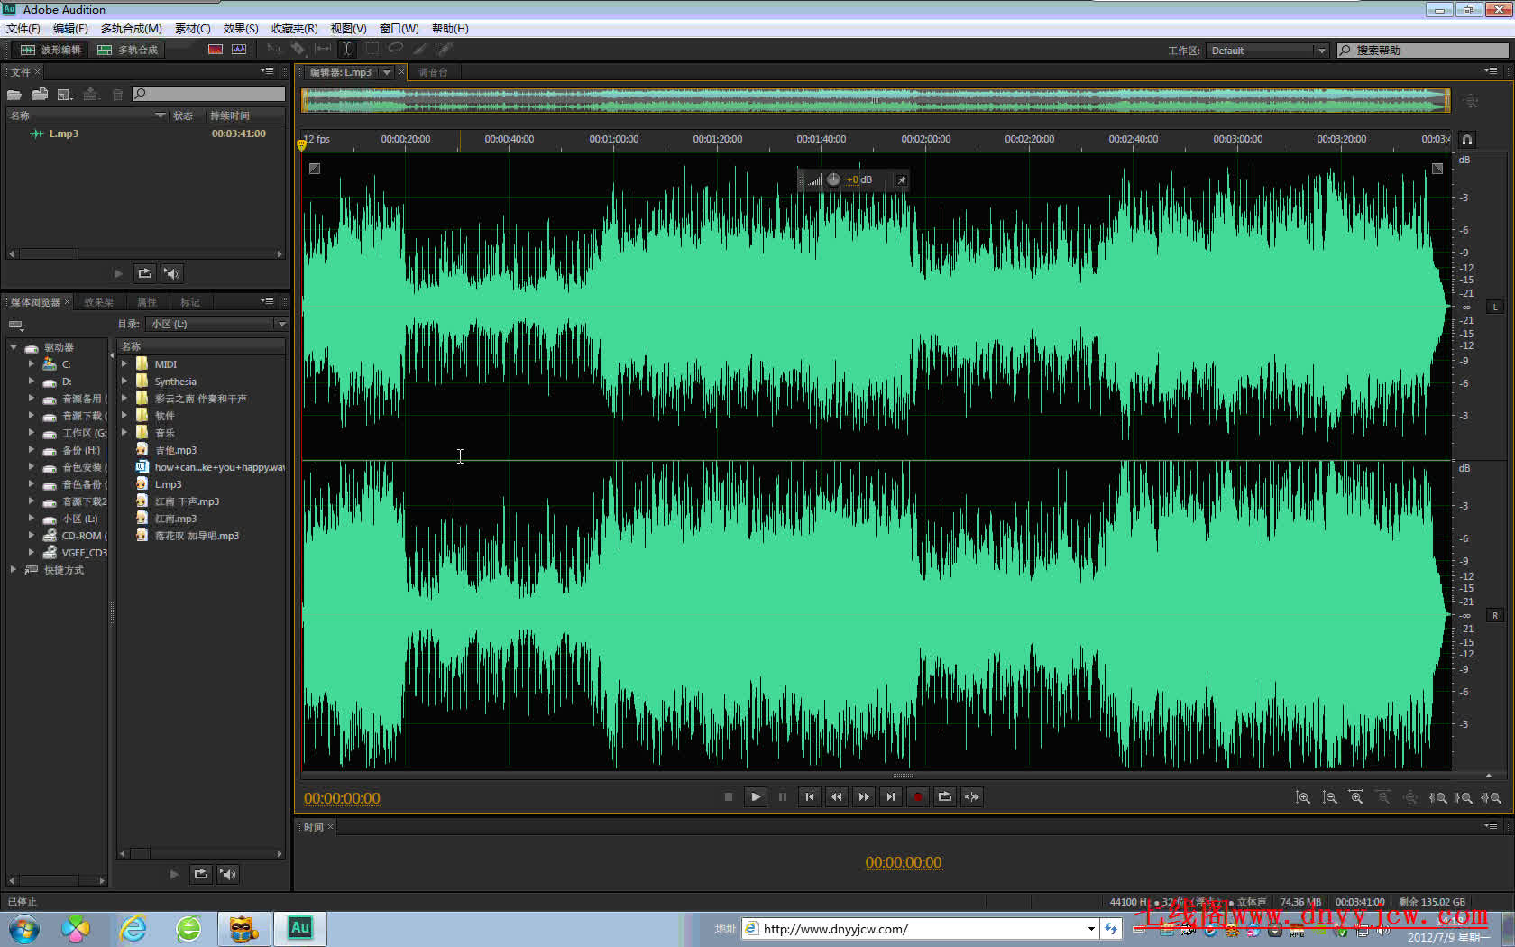Toggle Files panel auto-play speaker
Screen dimensions: 1515x947
tap(172, 273)
